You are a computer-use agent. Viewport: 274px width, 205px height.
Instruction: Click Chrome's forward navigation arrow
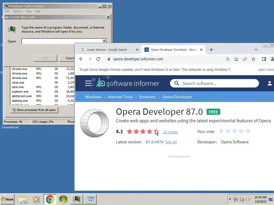[90, 59]
